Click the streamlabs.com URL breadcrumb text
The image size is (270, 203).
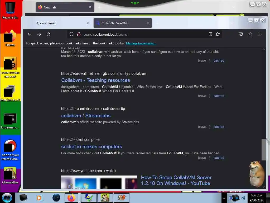(93, 109)
